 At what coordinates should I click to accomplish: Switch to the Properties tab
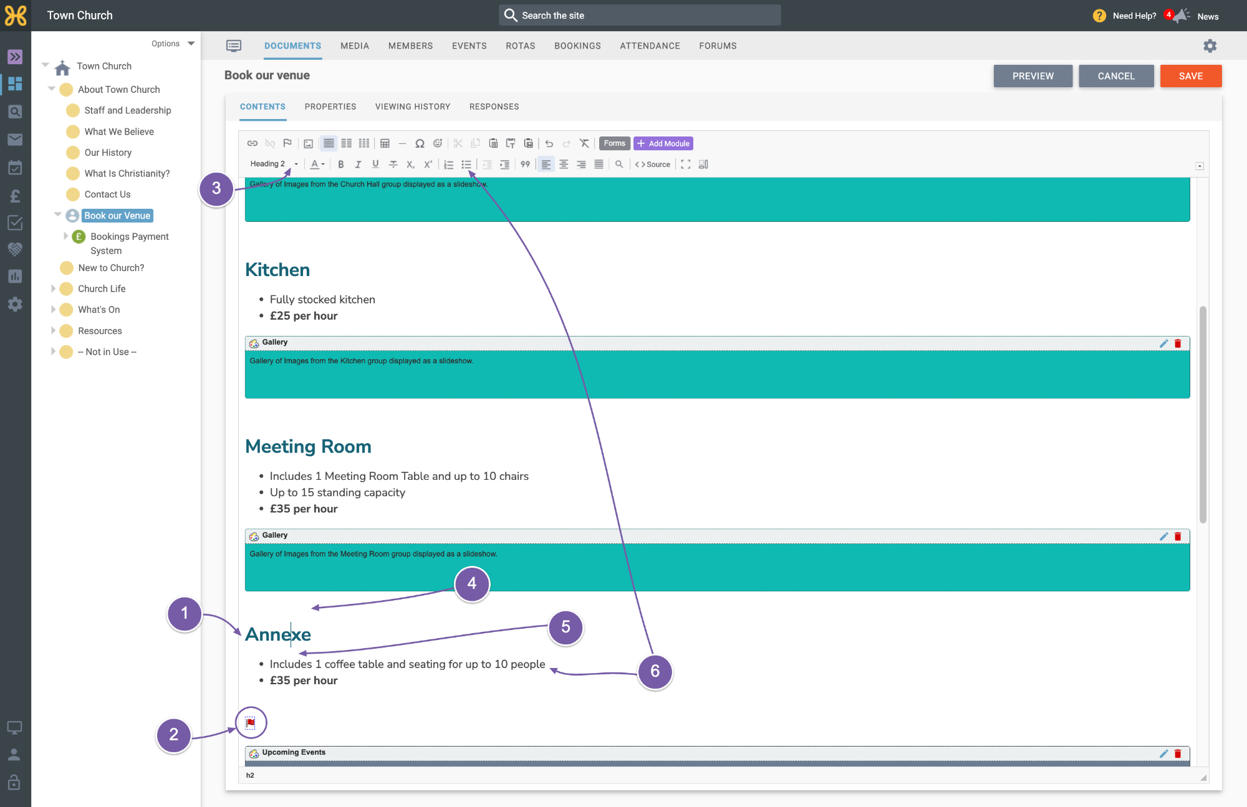click(330, 107)
